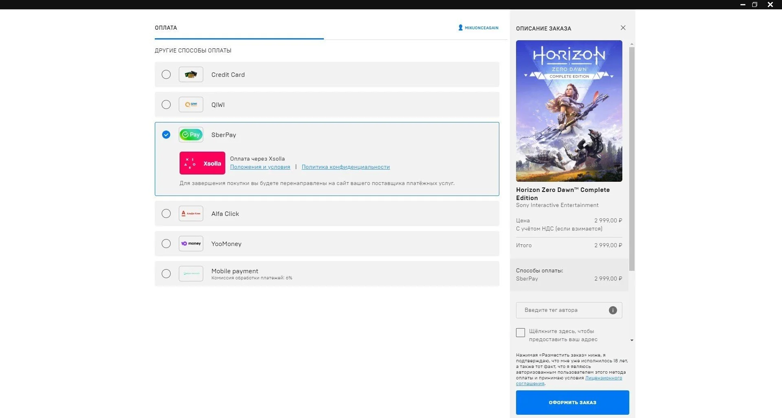
Task: Choose QIWI payment radio button
Action: point(166,104)
